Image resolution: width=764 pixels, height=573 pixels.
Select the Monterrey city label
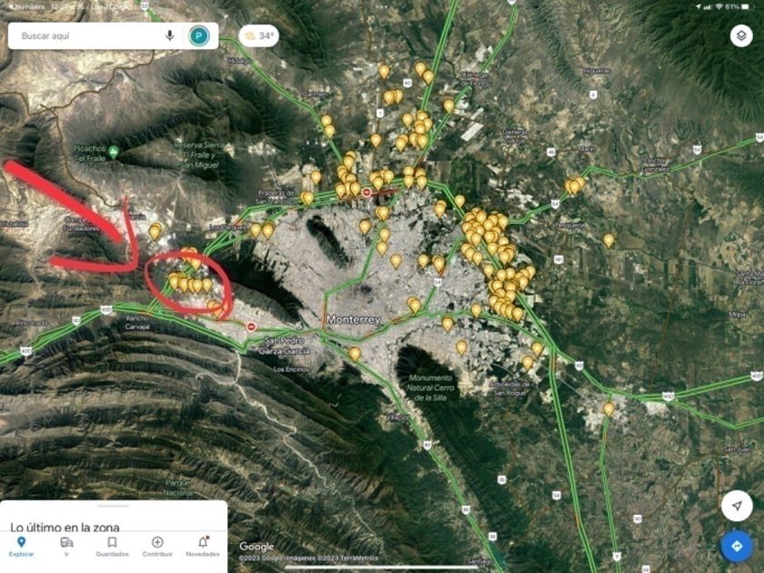353,319
